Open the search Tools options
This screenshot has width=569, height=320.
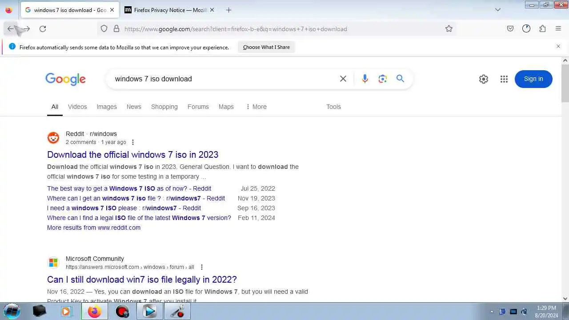pos(333,107)
